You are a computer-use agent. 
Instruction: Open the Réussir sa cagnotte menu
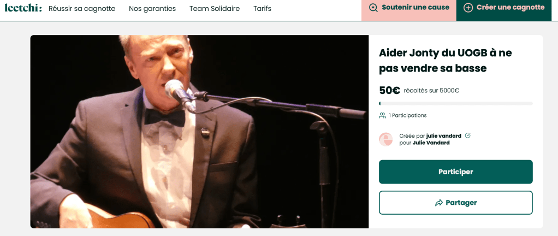point(82,9)
